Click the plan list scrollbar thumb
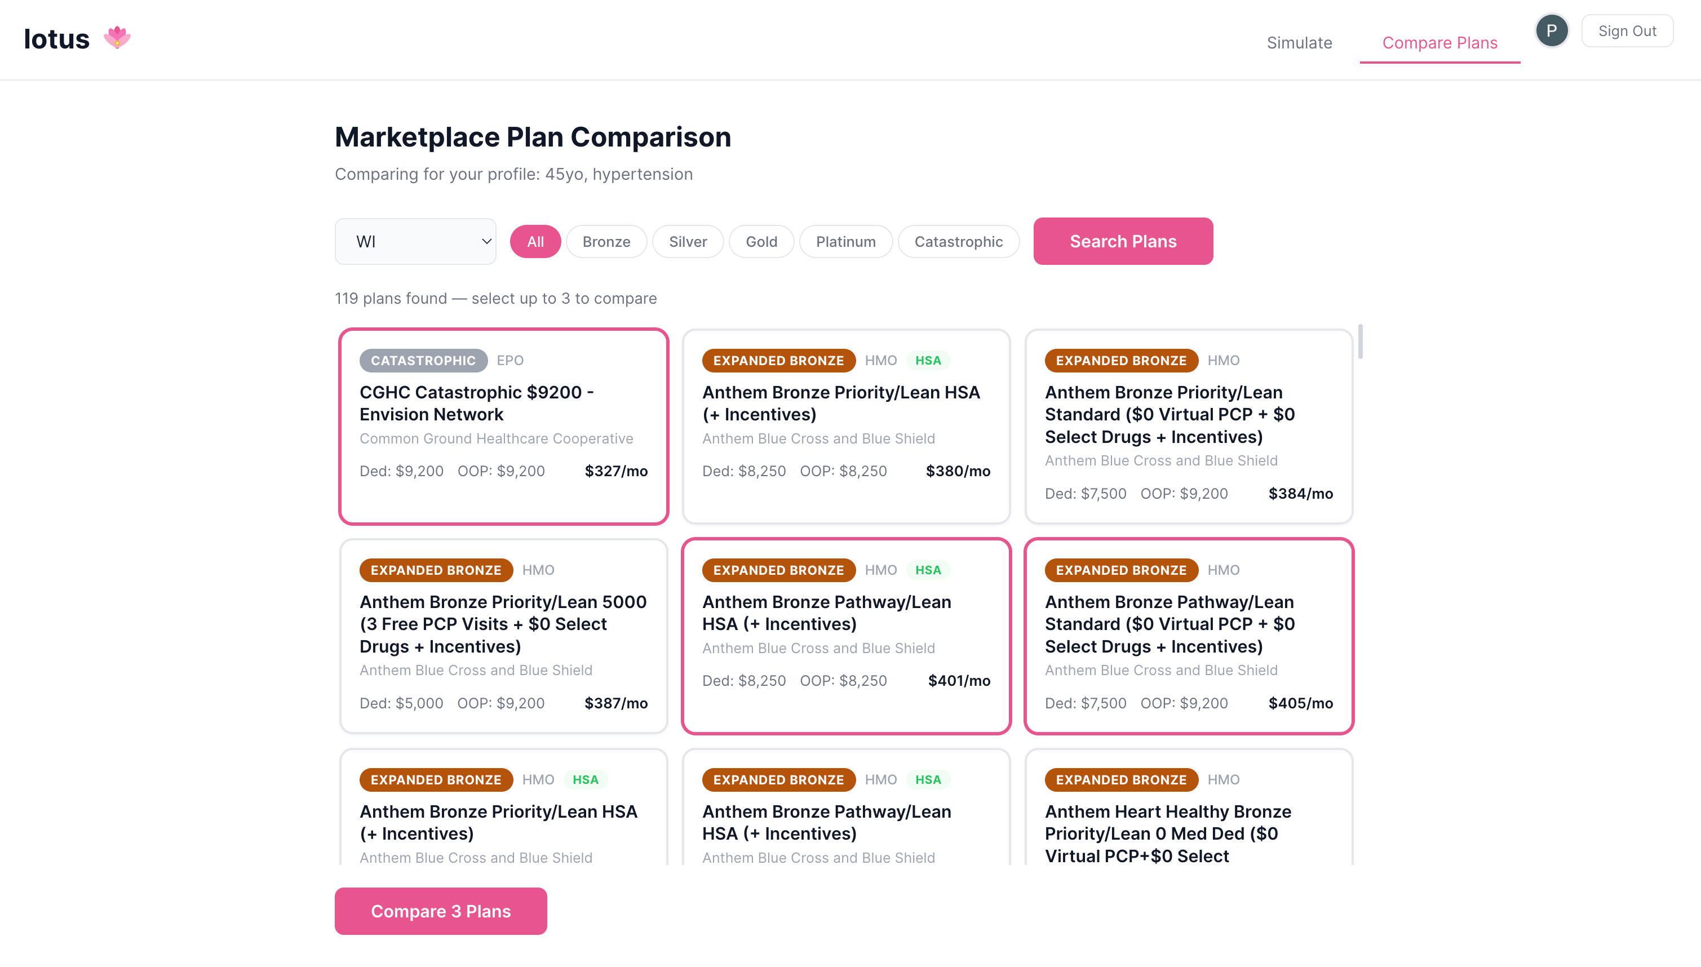The width and height of the screenshot is (1701, 967). pos(1360,341)
